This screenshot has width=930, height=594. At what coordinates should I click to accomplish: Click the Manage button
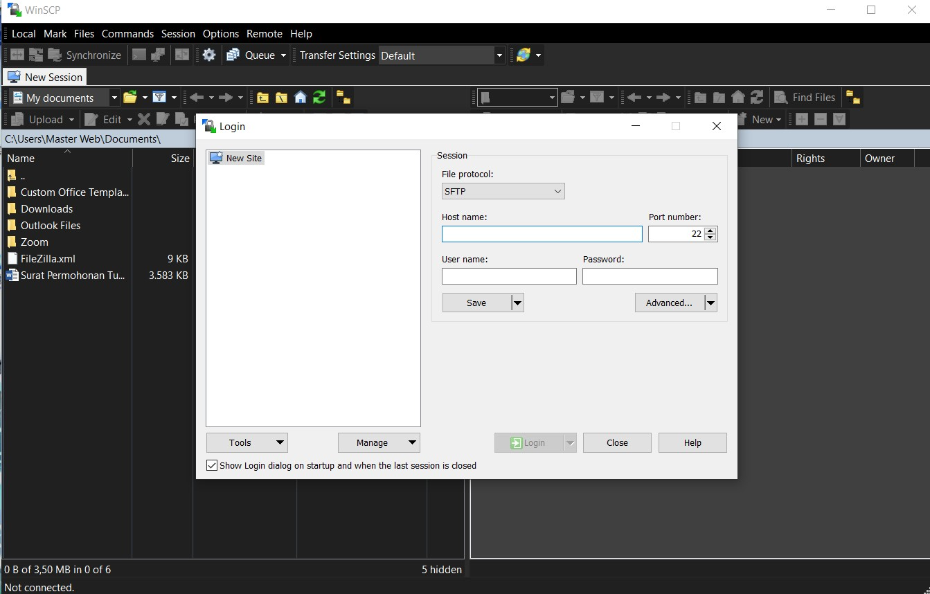(379, 442)
